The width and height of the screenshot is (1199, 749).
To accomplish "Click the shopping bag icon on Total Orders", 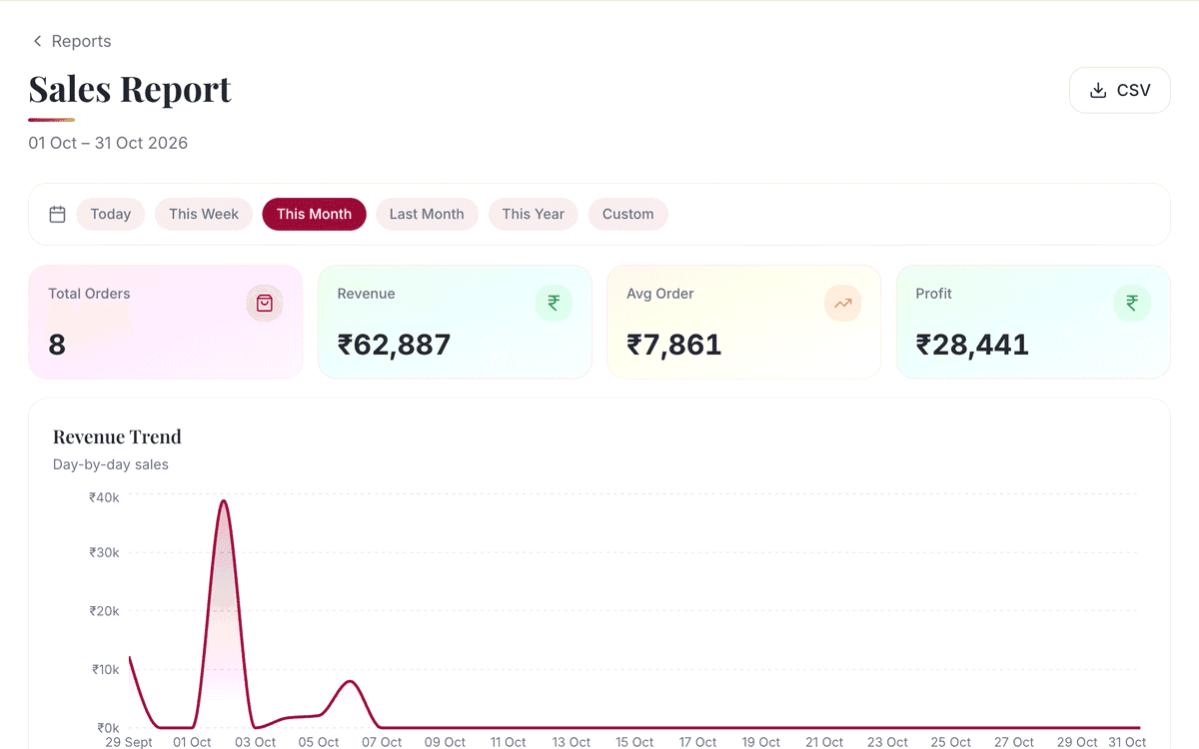I will [265, 303].
